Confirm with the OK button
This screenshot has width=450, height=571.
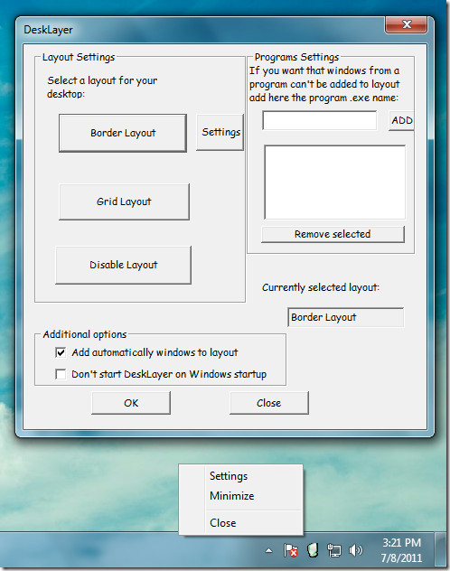click(131, 403)
